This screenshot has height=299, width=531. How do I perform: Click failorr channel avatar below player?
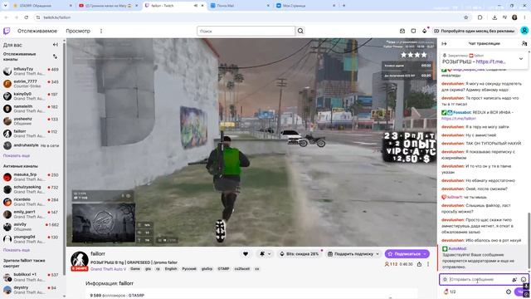click(80, 260)
